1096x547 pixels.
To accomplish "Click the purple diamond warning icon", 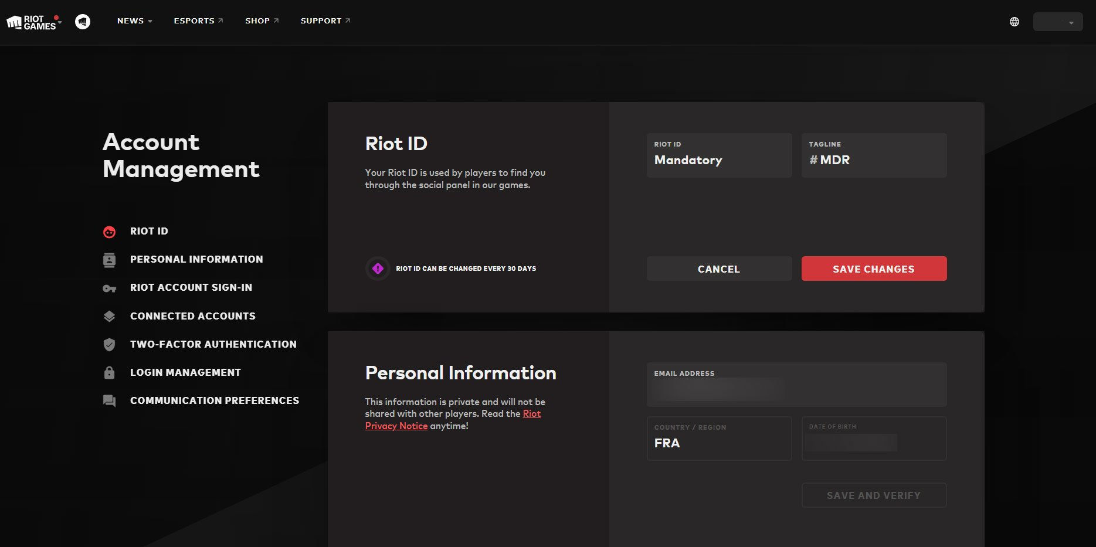I will [x=378, y=269].
